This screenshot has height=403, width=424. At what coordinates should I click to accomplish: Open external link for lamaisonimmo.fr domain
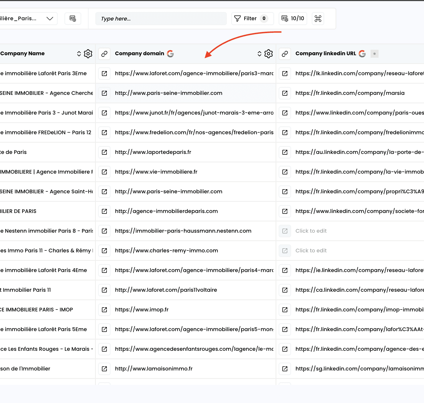coord(104,369)
